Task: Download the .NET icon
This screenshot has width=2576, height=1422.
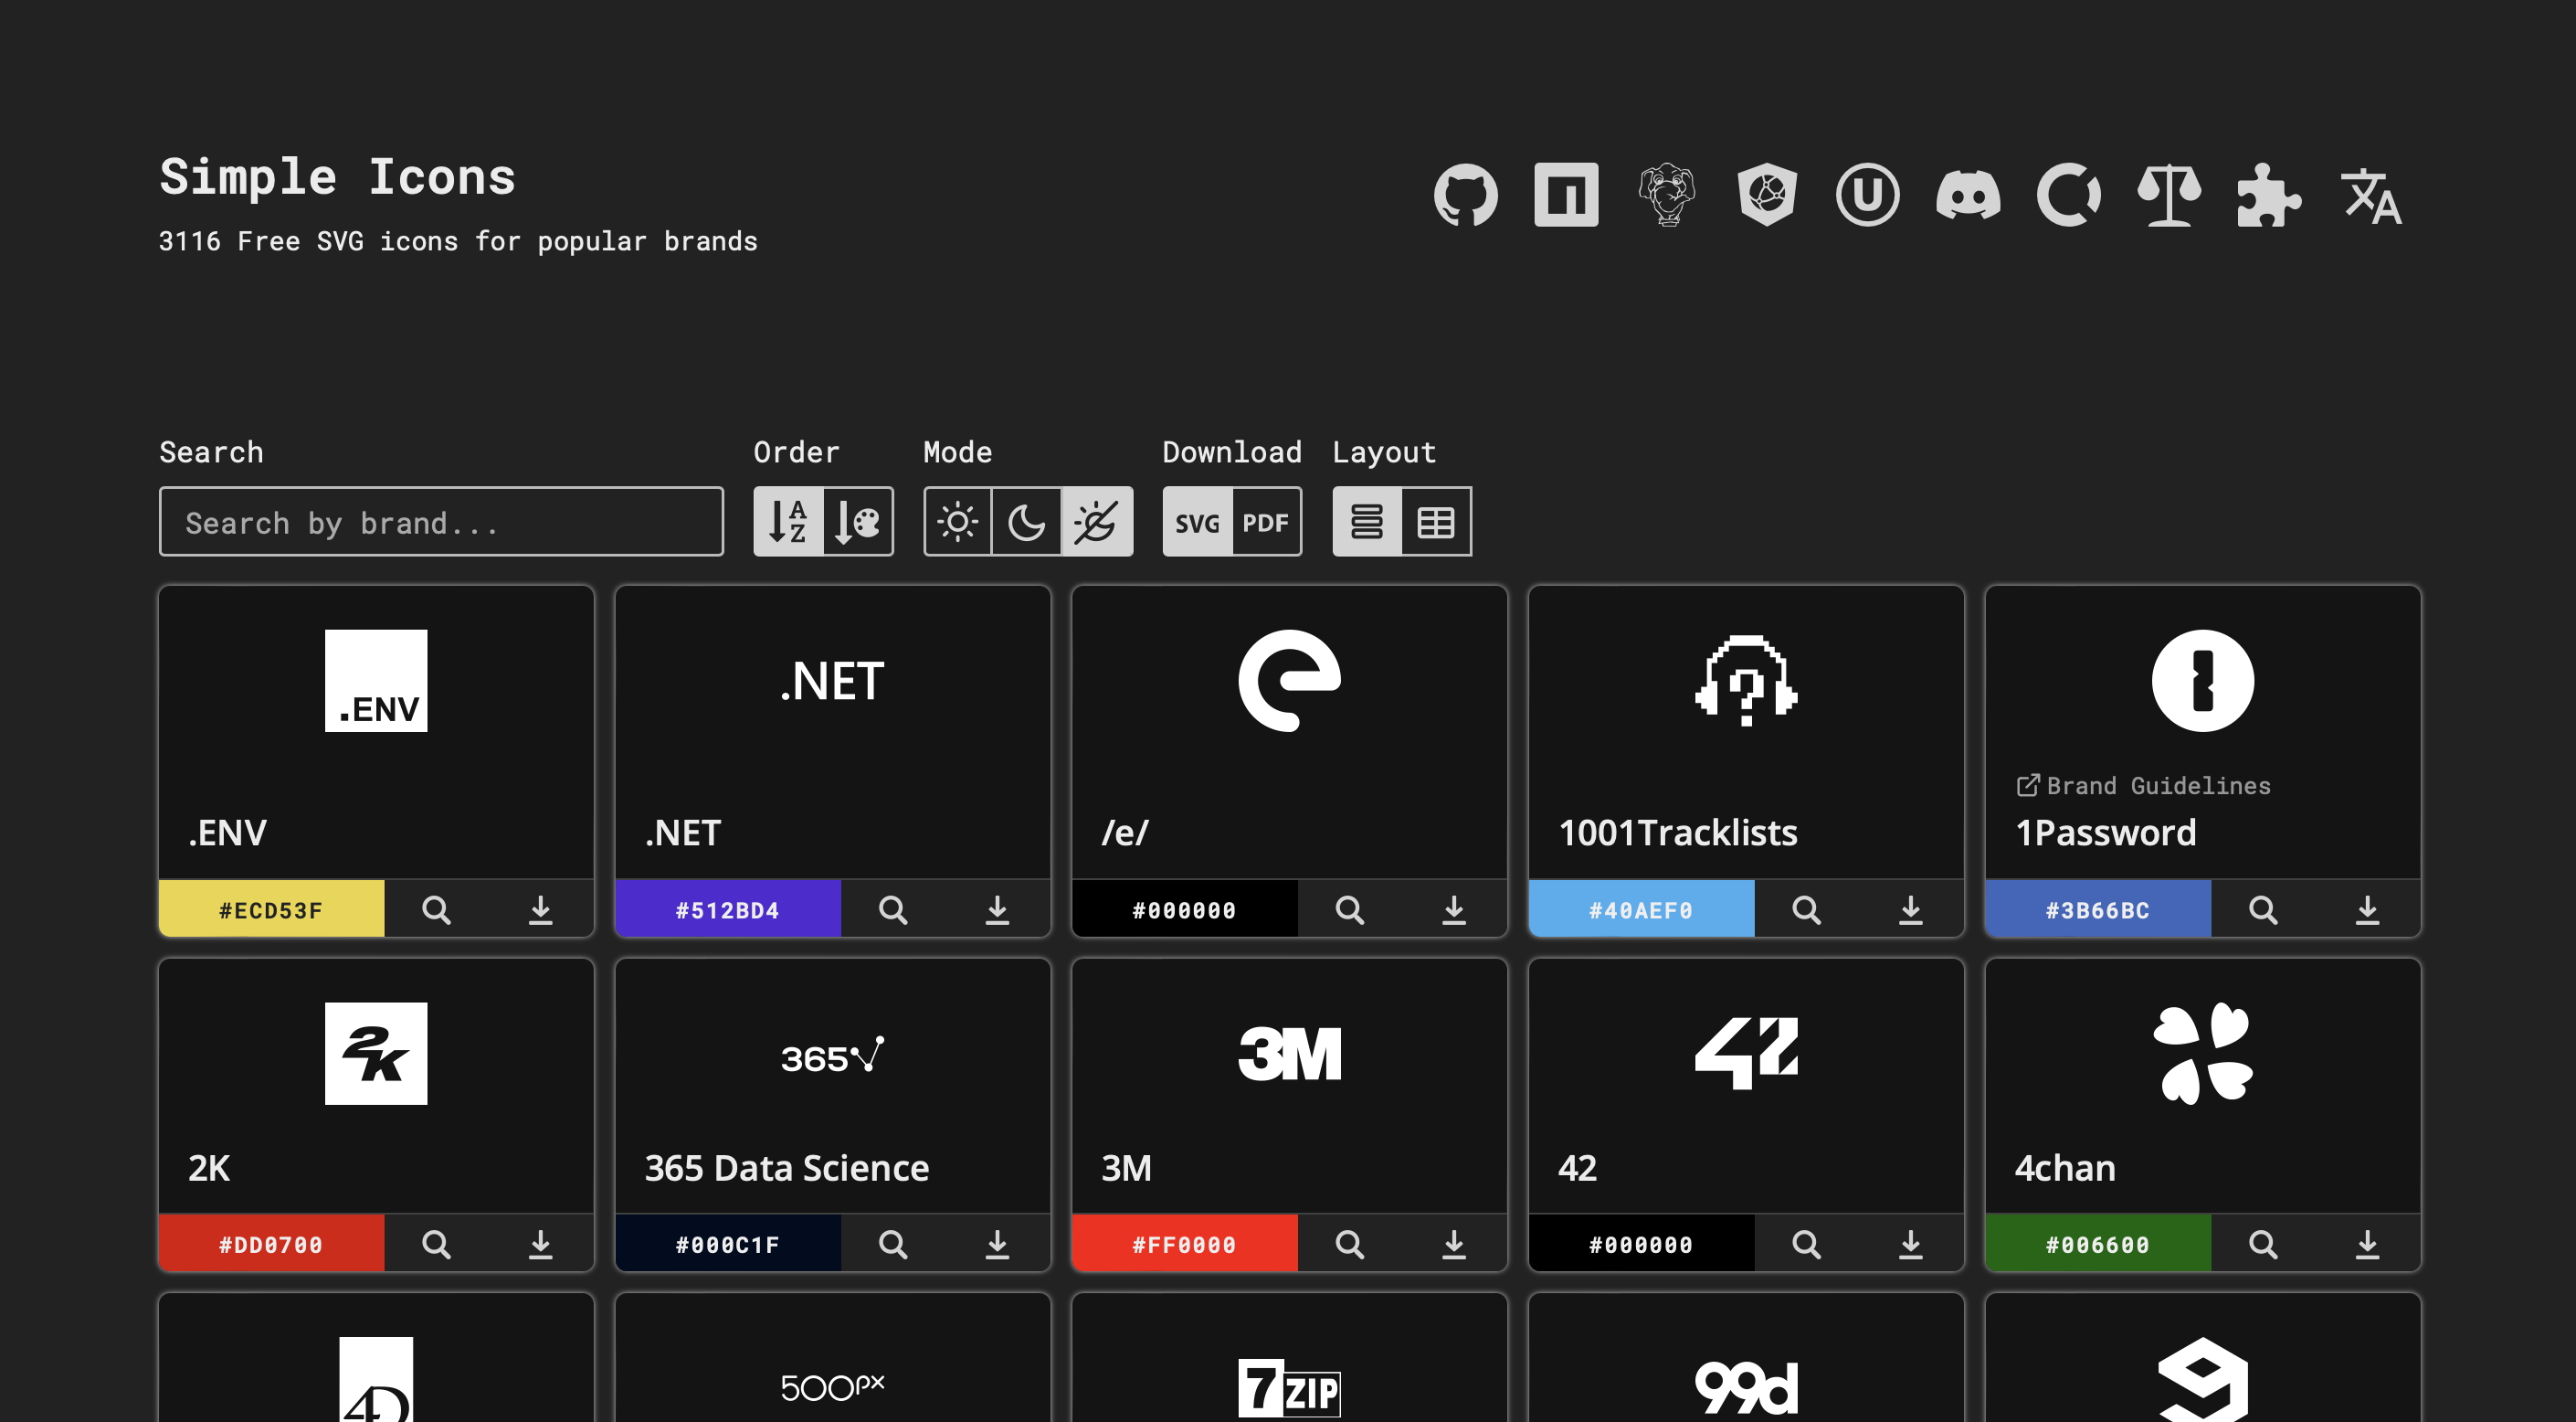Action: tap(997, 908)
